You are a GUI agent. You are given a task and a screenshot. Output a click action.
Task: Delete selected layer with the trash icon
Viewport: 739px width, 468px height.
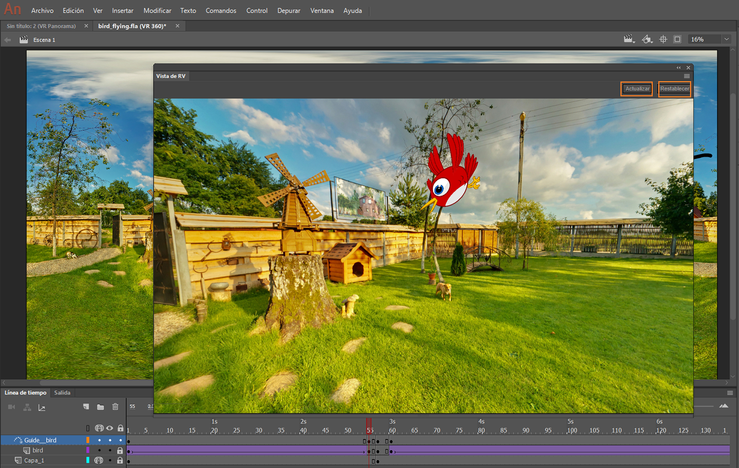pyautogui.click(x=115, y=407)
